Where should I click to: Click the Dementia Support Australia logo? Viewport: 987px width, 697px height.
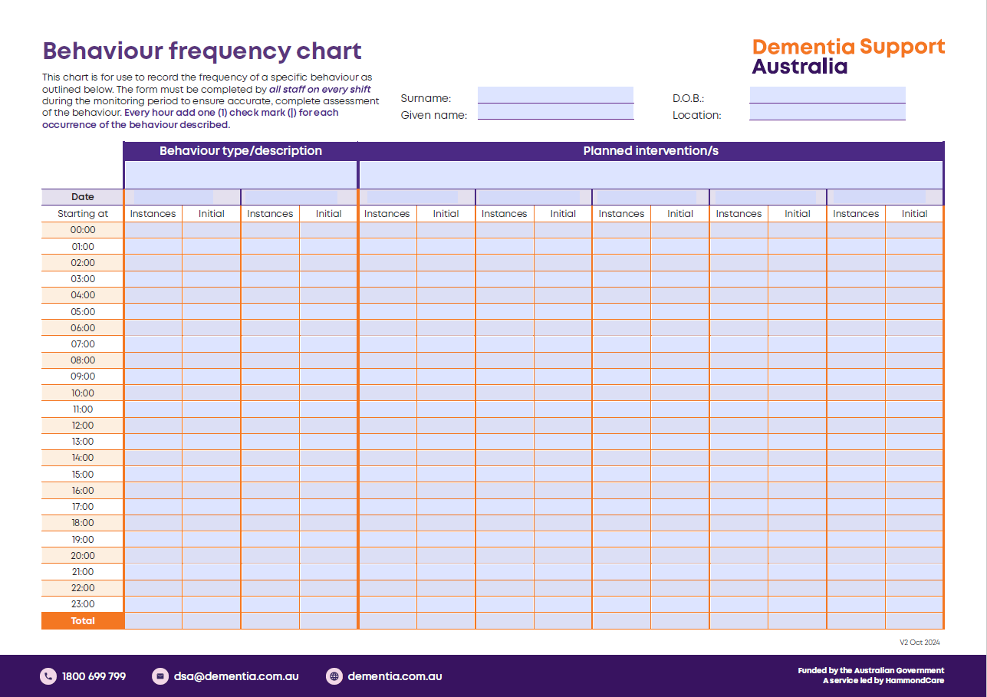click(x=847, y=55)
